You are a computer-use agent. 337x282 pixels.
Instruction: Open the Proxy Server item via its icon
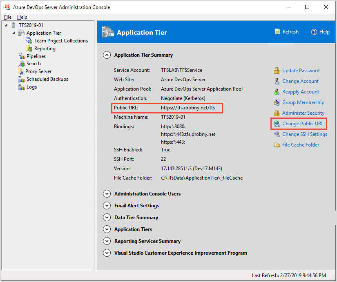(21, 71)
